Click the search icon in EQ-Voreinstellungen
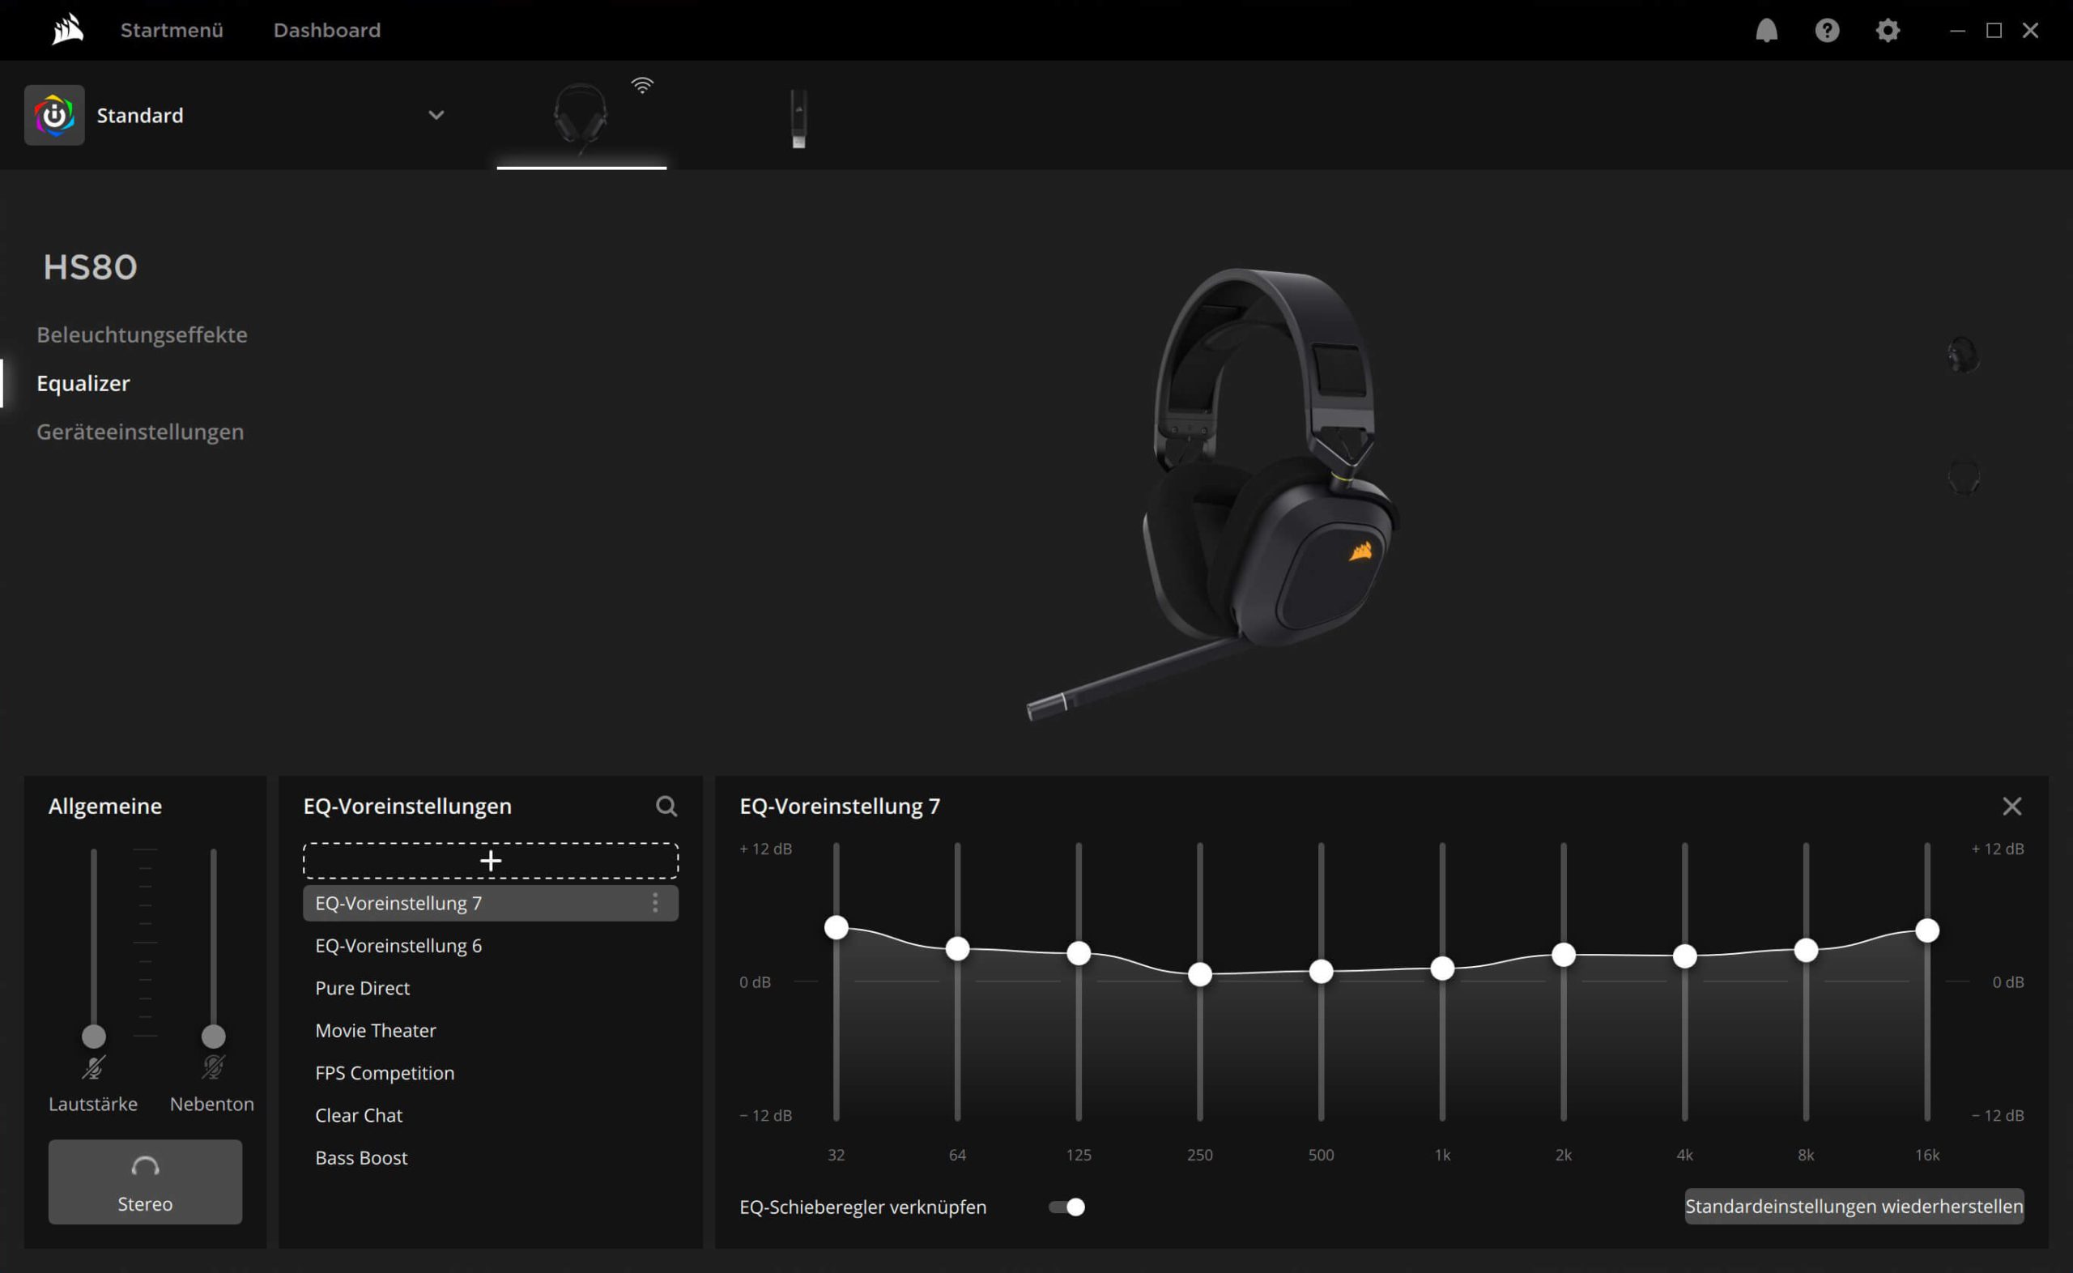The width and height of the screenshot is (2073, 1273). coord(666,806)
